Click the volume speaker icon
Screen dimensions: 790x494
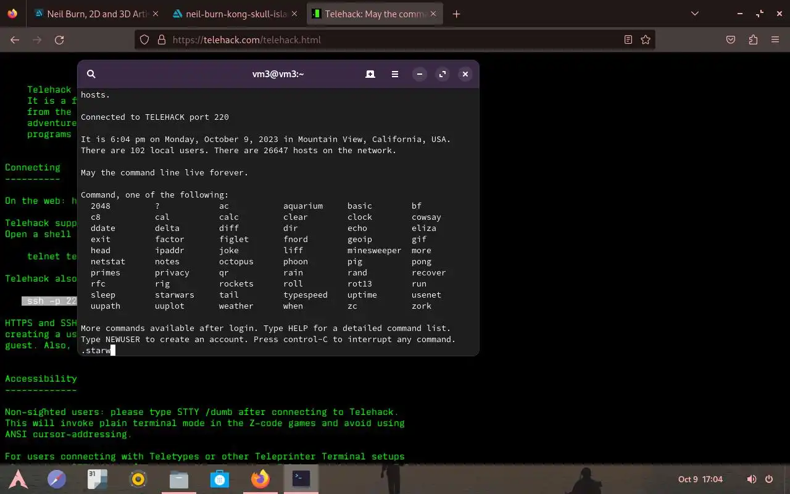[x=752, y=479]
